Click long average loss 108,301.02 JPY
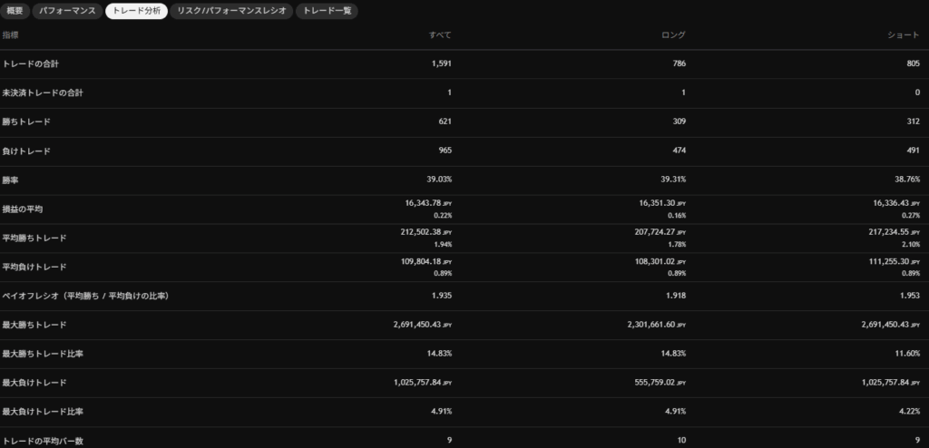This screenshot has height=448, width=929. (x=660, y=261)
